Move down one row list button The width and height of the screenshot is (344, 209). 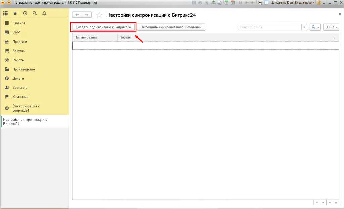pos(330,203)
